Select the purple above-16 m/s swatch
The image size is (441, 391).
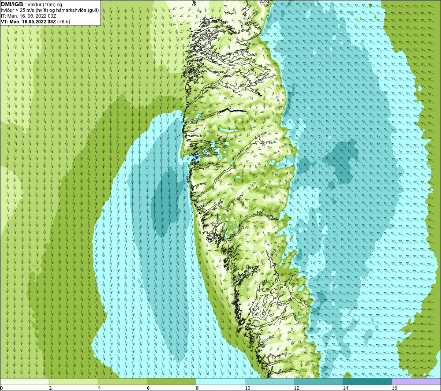[416, 382]
